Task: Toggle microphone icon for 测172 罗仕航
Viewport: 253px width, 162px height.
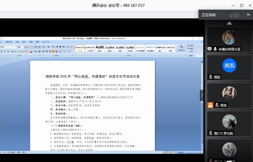Action: [x=211, y=133]
